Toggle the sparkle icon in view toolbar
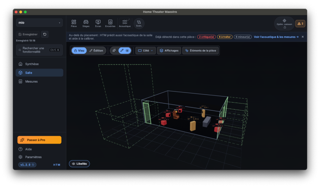Screen dimensions: 320x187 (114, 51)
